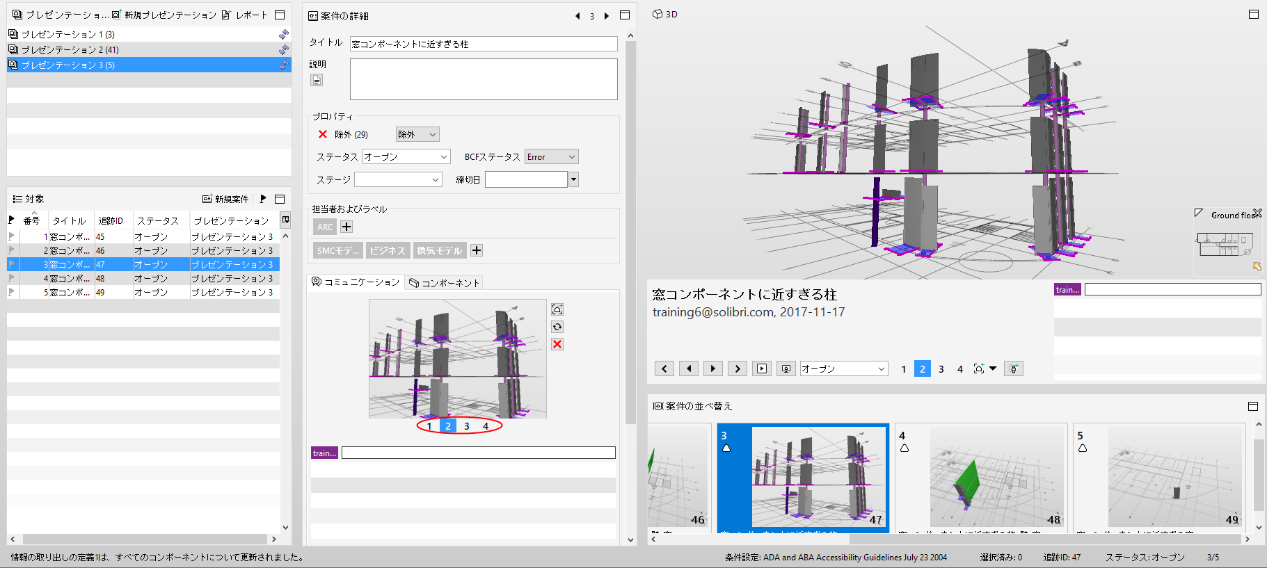
Task: Click the flag icon in 対象 panel header
Action: [x=263, y=199]
